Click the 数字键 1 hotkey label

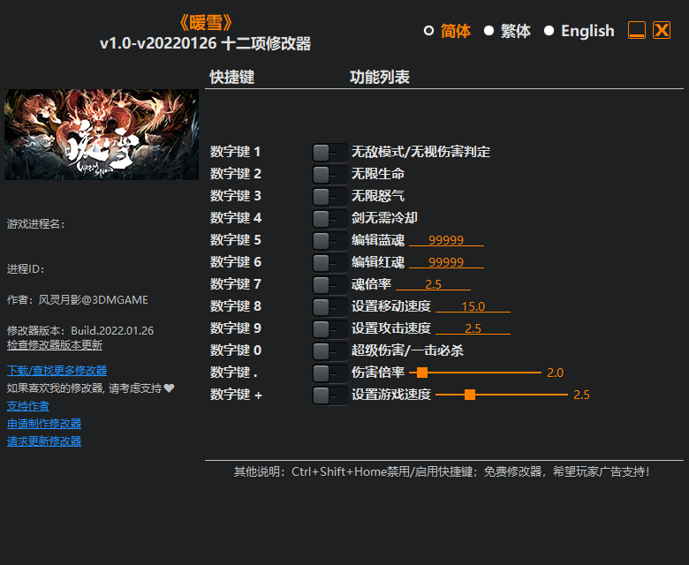click(236, 152)
